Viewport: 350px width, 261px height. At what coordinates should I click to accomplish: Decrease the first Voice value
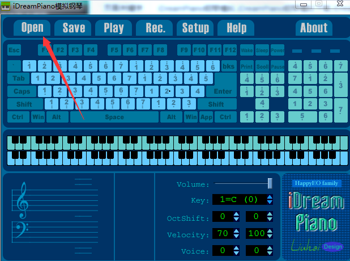(236, 253)
